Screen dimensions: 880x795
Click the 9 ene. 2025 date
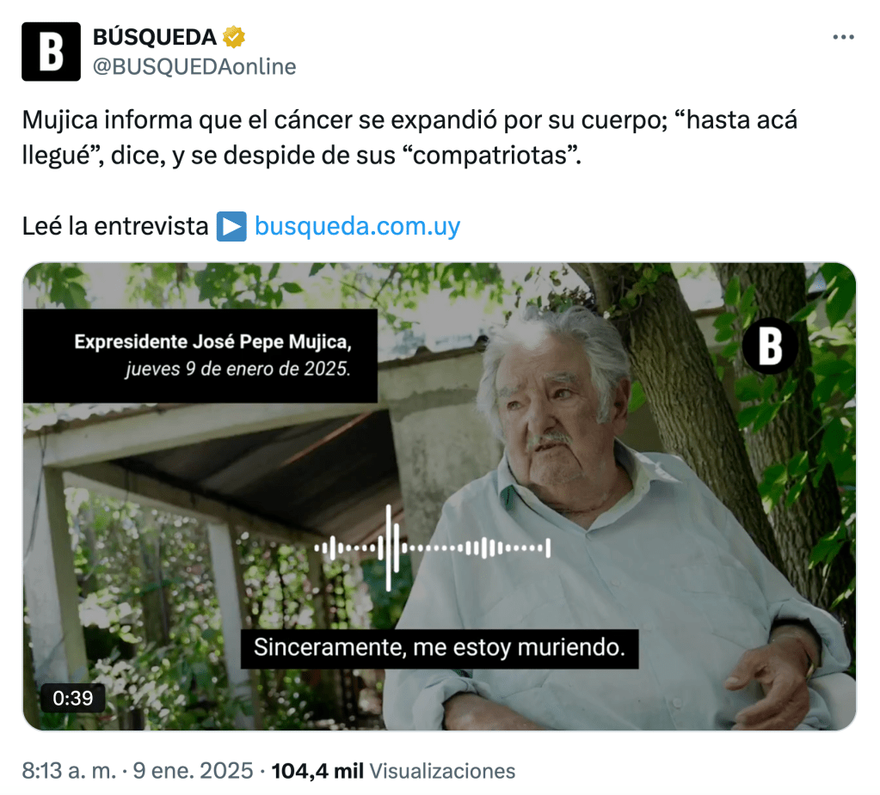[x=193, y=771]
